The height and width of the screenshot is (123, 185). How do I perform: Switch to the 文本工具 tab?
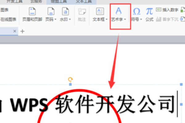[x=84, y=2]
